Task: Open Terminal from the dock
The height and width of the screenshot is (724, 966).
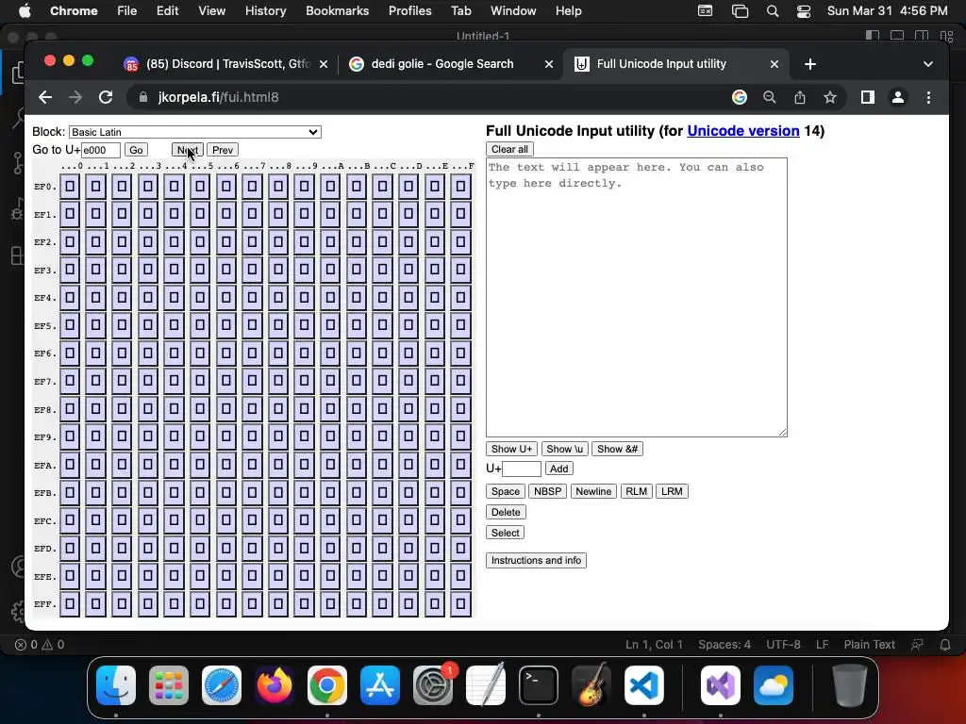Action: [x=539, y=685]
